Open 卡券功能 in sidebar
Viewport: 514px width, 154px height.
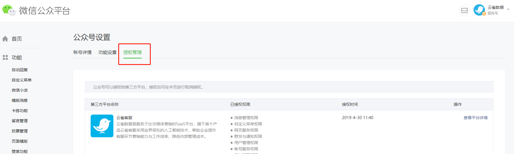point(20,111)
